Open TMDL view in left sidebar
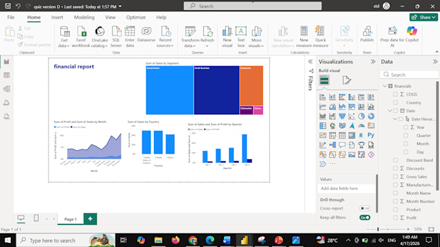The height and width of the screenshot is (247, 440). click(6, 116)
